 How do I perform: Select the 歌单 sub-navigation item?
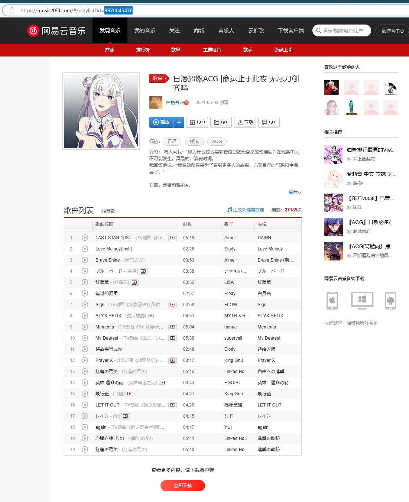point(176,49)
